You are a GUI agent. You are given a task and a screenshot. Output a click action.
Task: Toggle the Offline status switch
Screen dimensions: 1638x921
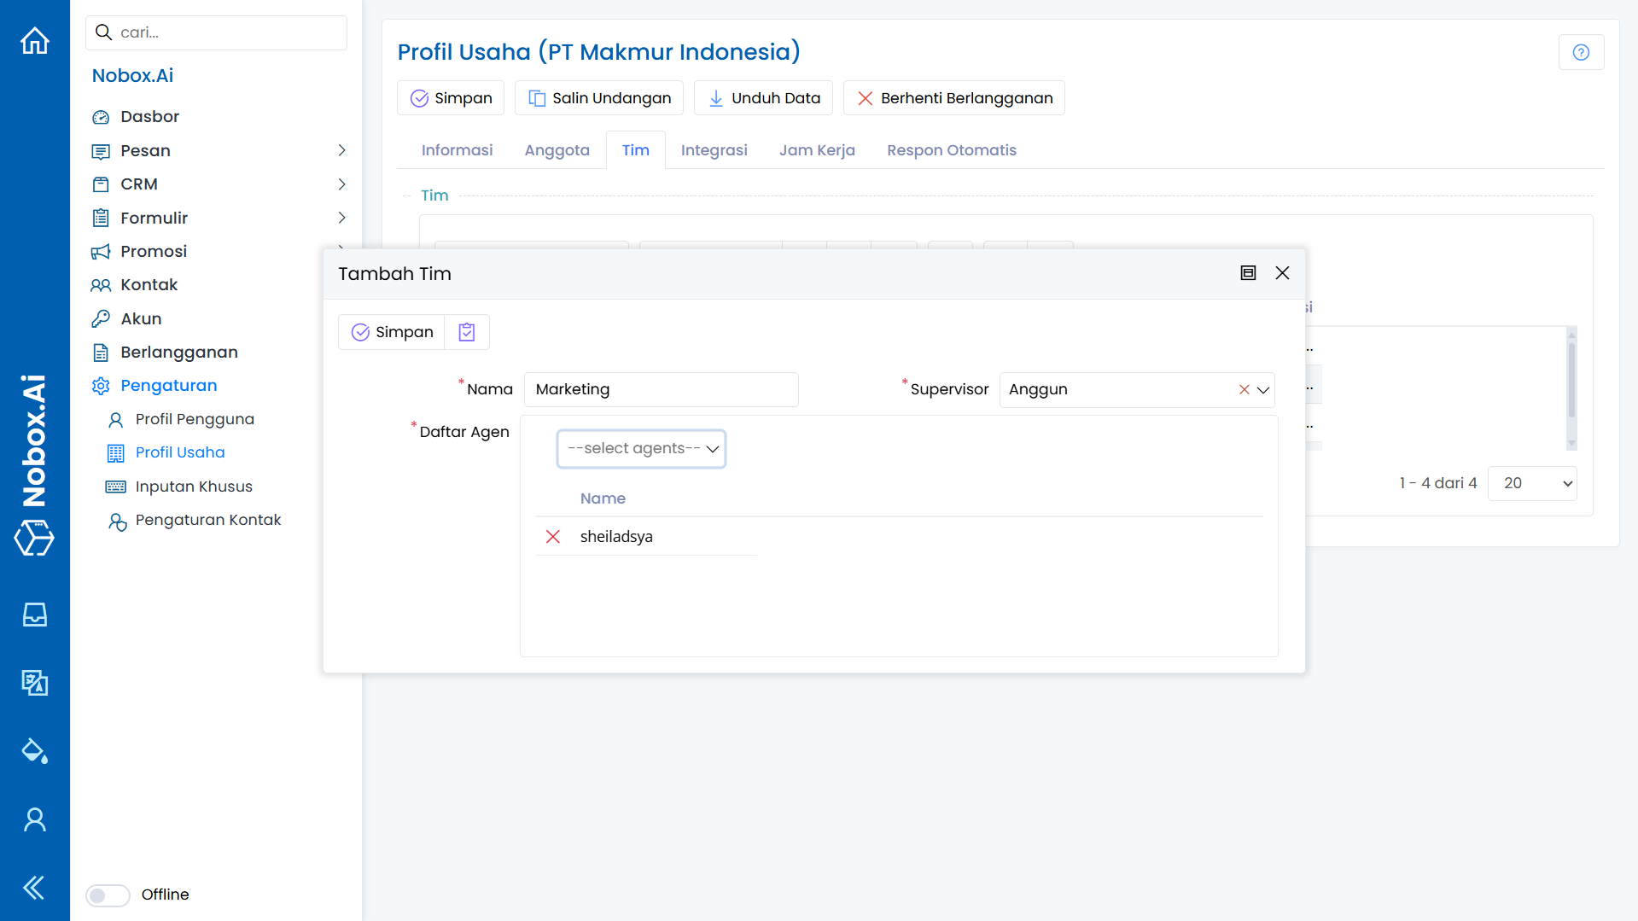[108, 895]
